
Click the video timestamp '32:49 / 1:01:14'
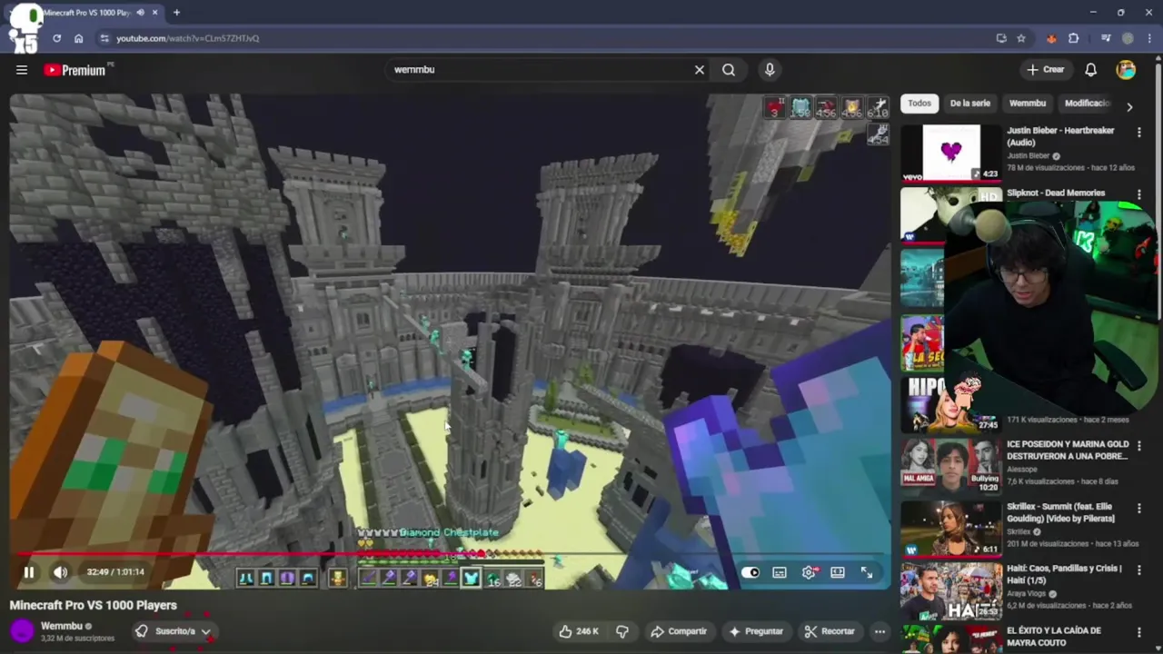tap(115, 572)
